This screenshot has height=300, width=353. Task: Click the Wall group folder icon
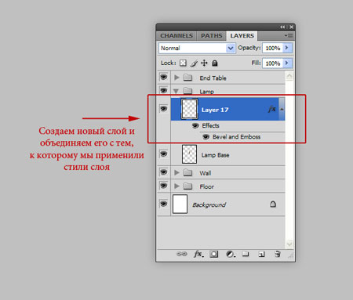187,172
